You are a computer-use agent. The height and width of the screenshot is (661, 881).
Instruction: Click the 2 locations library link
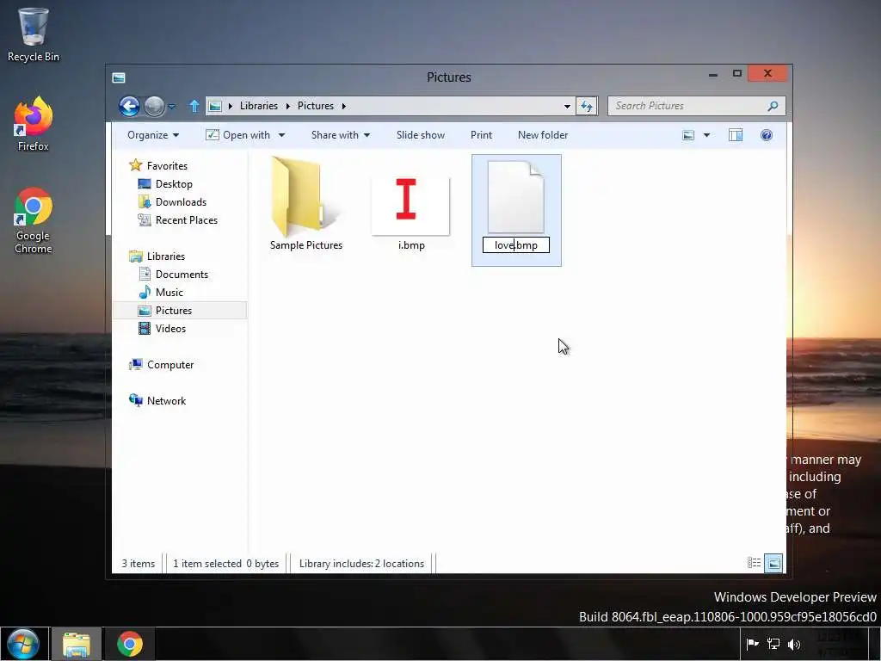pyautogui.click(x=399, y=563)
